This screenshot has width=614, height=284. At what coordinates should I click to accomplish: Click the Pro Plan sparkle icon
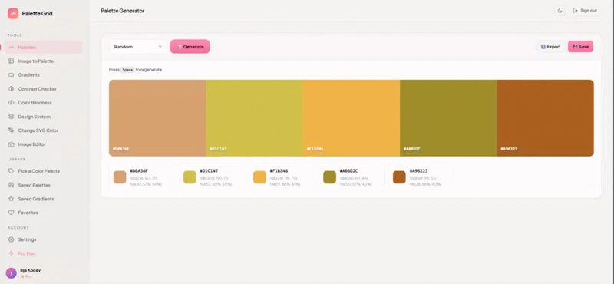(11, 253)
